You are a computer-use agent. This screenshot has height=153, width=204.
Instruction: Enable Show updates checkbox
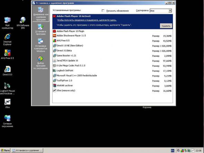103,10
